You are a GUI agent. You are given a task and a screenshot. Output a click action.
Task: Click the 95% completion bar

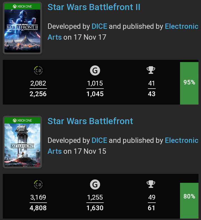pyautogui.click(x=189, y=83)
